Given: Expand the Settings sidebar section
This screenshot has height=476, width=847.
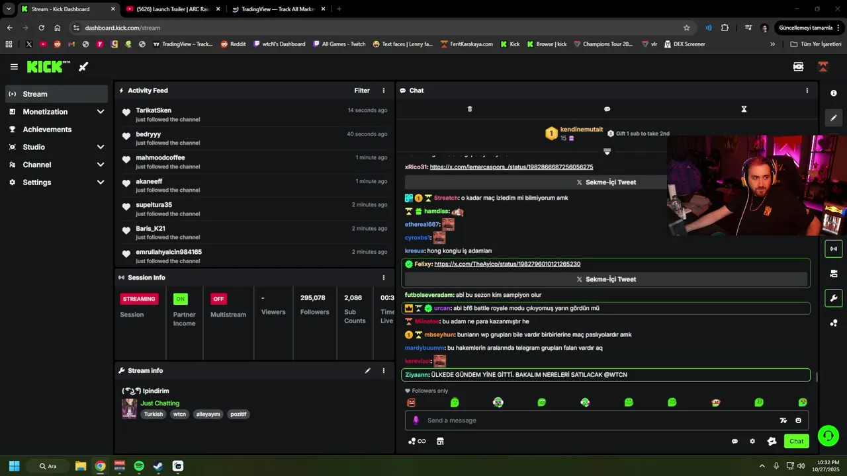Looking at the screenshot, I should [x=56, y=182].
